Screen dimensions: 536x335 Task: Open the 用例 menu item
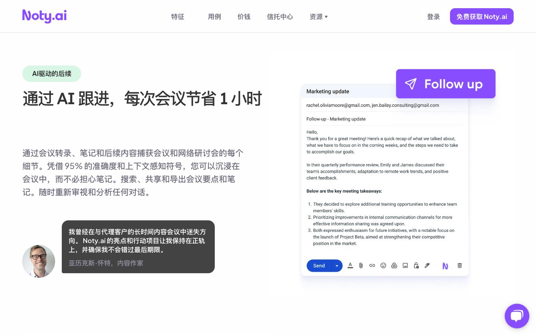214,17
